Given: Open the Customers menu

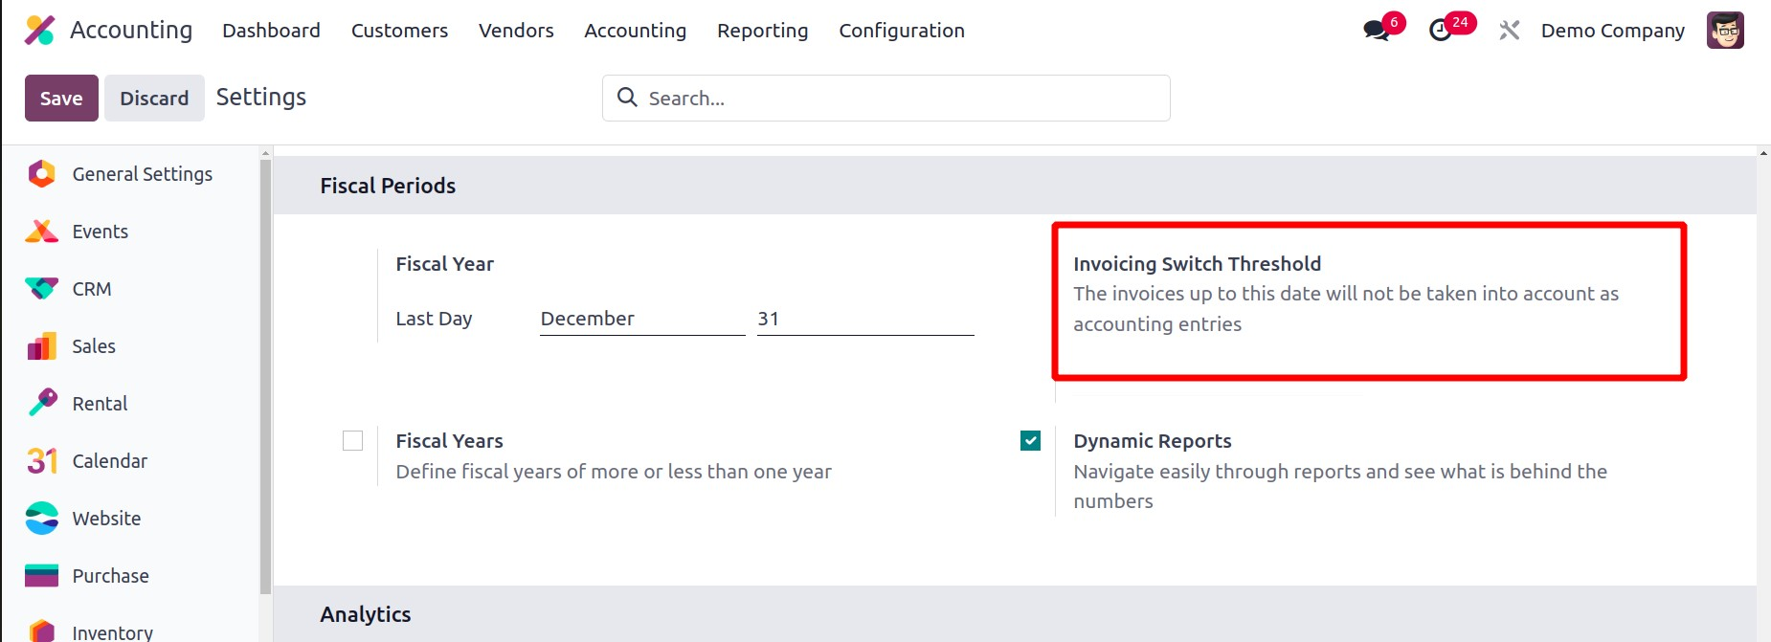Looking at the screenshot, I should [x=399, y=31].
